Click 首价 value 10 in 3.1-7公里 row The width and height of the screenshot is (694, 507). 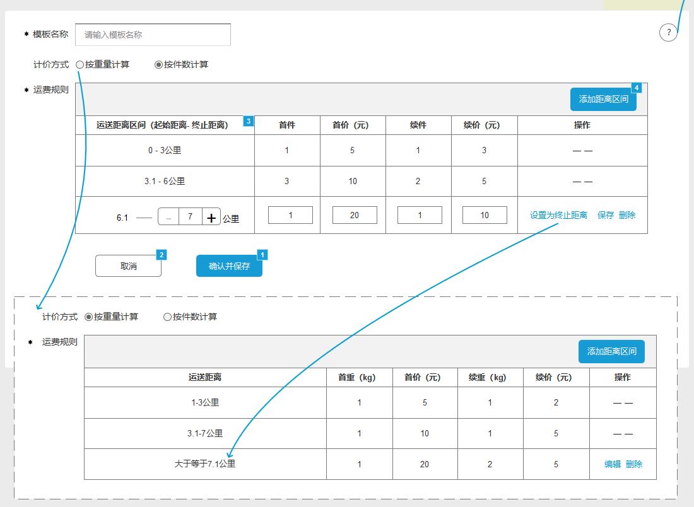point(424,434)
